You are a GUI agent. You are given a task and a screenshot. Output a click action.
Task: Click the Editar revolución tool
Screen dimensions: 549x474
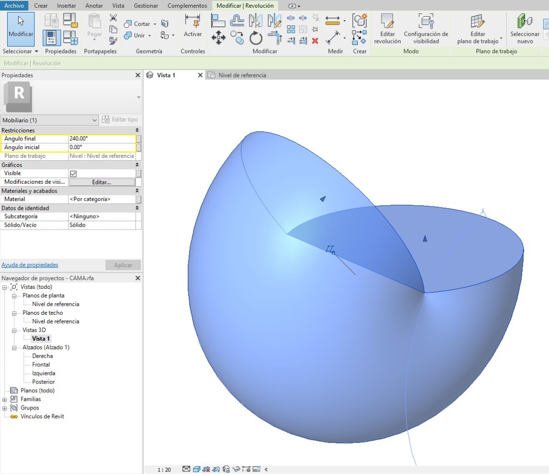(x=387, y=28)
